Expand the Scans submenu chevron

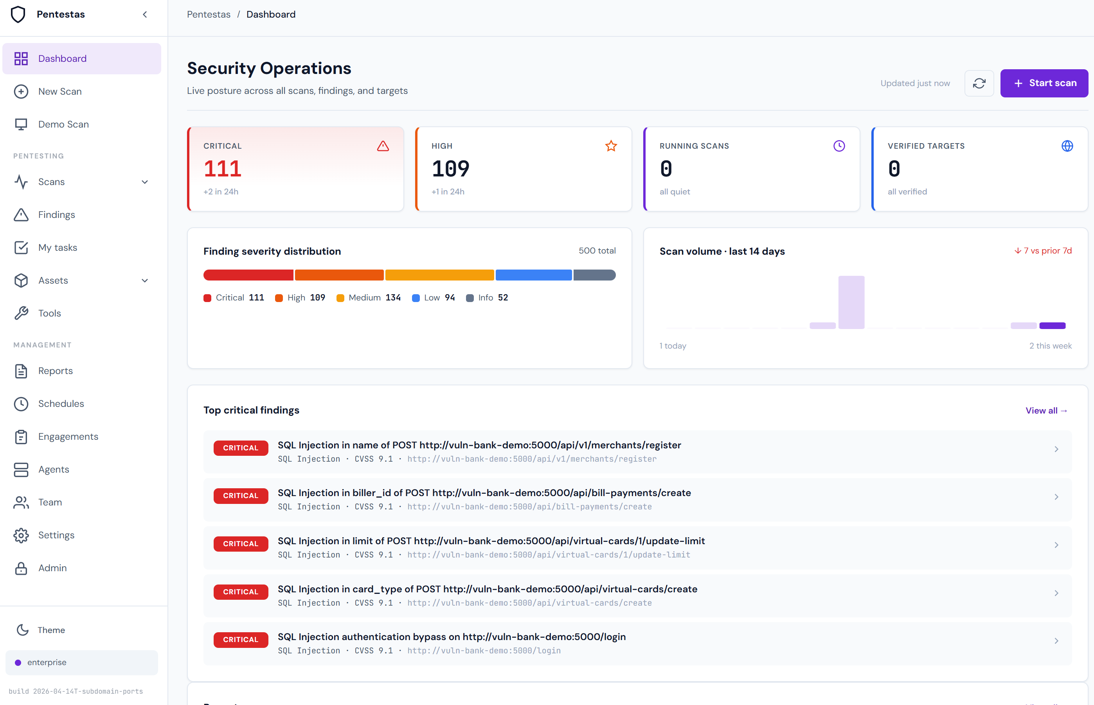145,182
